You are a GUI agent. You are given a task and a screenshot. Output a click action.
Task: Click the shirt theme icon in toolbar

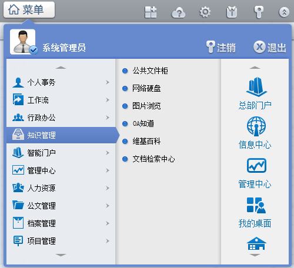point(232,12)
